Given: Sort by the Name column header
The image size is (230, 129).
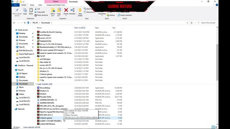Looking at the screenshot, I should [x=39, y=28].
